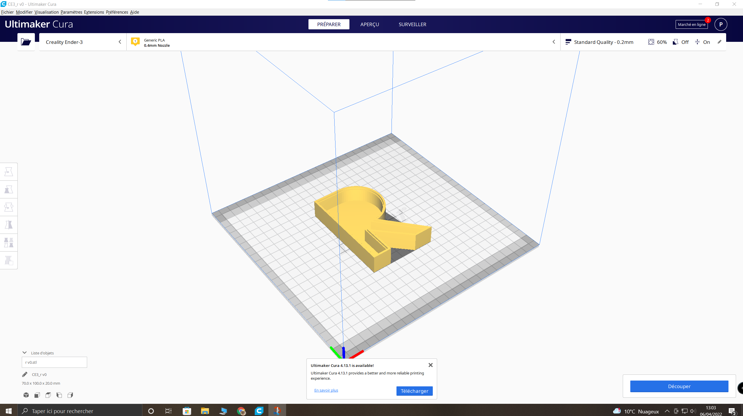Open File Explorer from taskbar
Image resolution: width=743 pixels, height=416 pixels.
205,411
